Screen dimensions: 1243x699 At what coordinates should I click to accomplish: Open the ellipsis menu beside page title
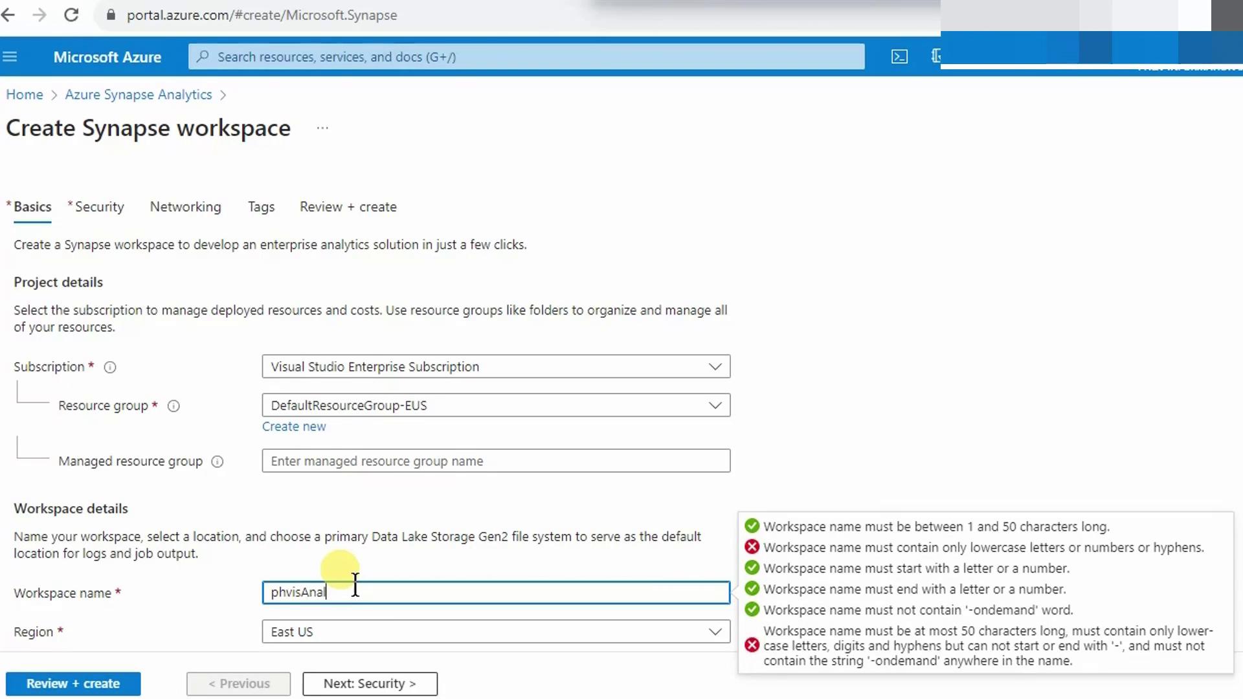point(322,128)
